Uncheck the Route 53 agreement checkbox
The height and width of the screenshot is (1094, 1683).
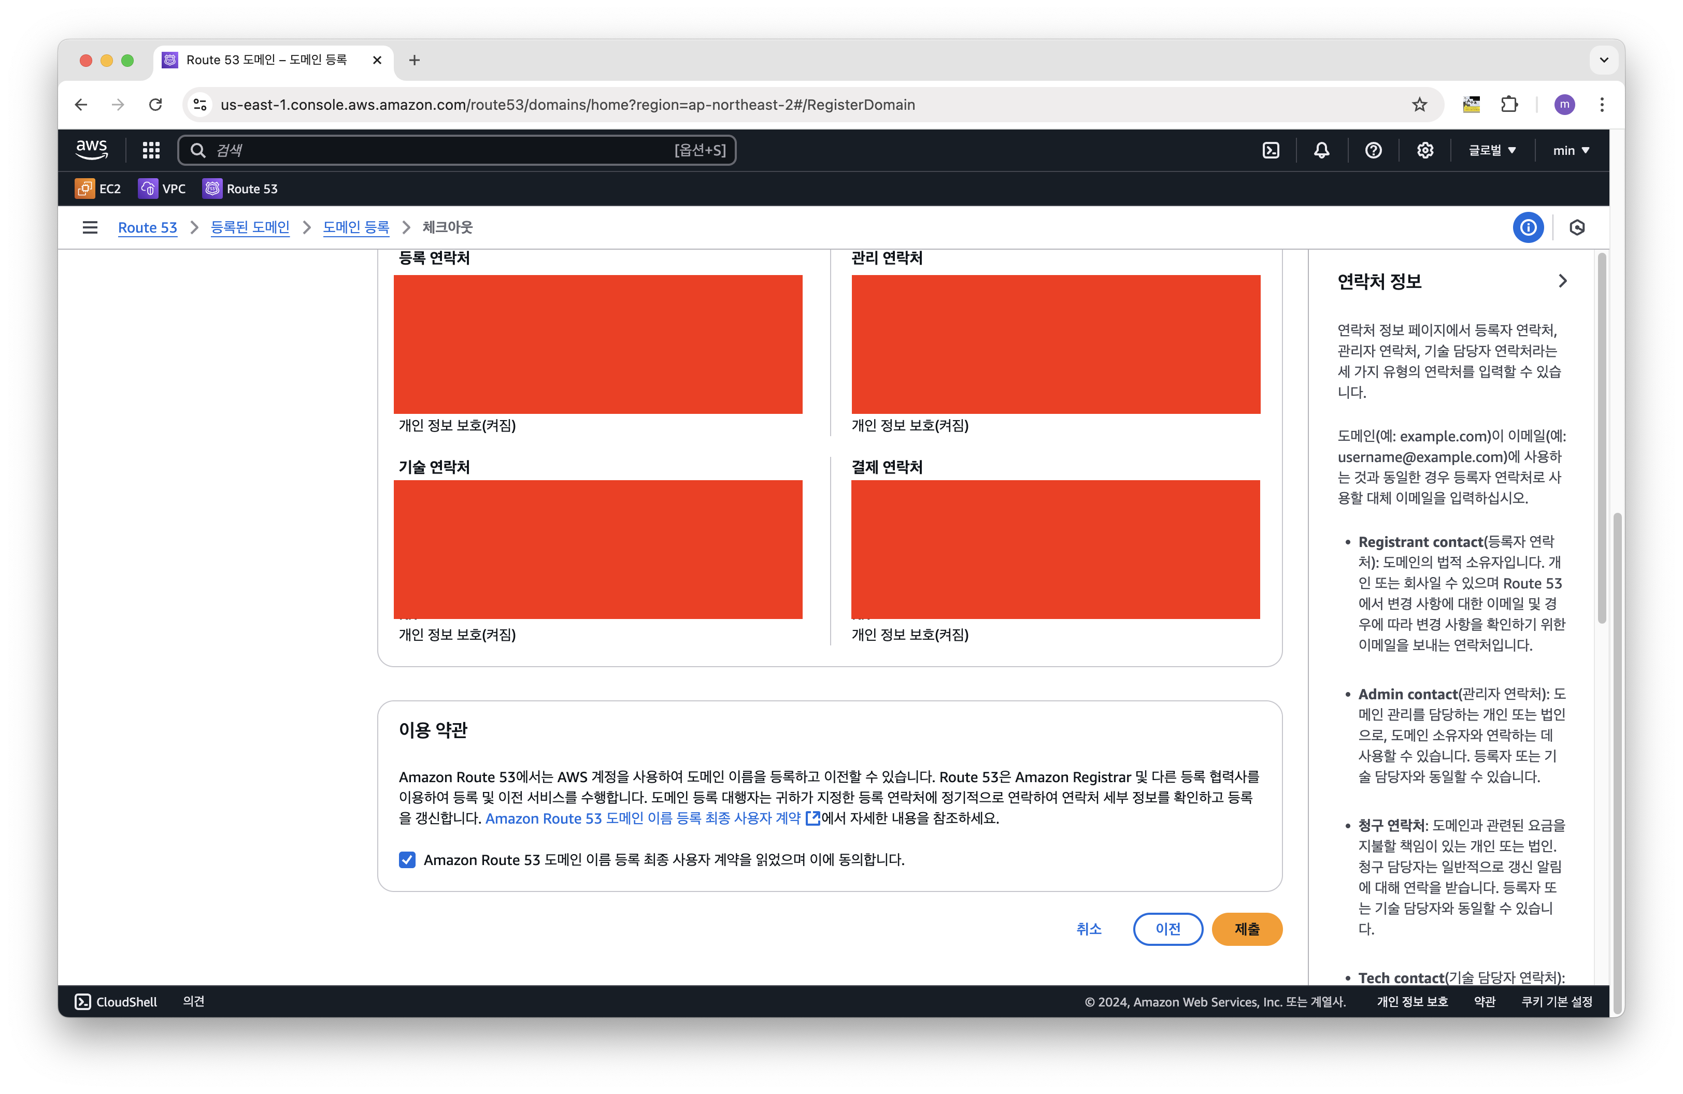407,859
